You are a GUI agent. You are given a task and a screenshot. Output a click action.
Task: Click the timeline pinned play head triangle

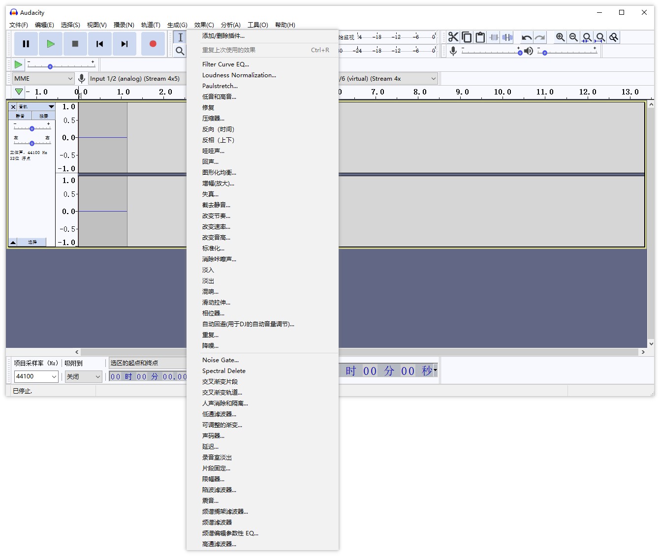click(19, 92)
